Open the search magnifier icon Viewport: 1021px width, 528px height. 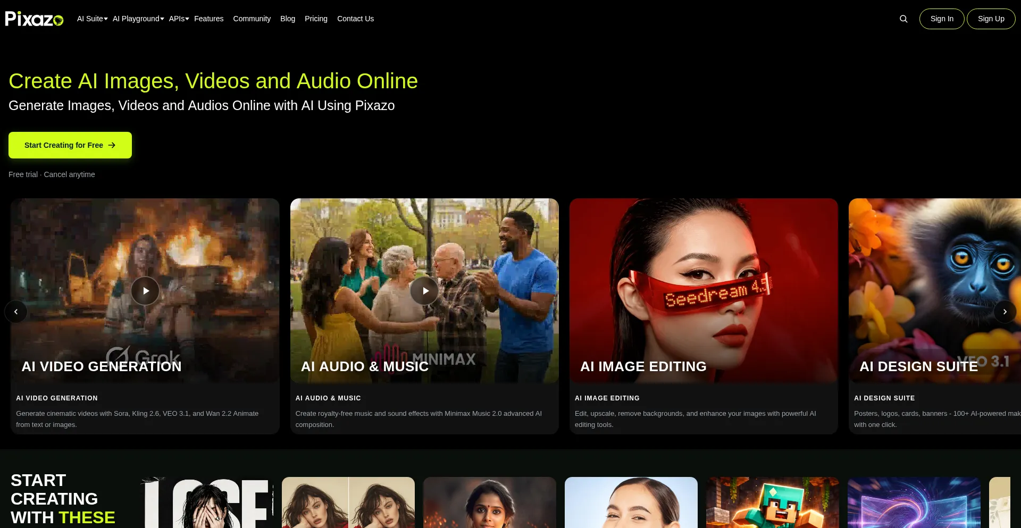[x=903, y=19]
